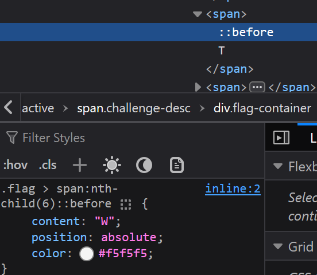Expand the collapsed span node arrow
This screenshot has height=275, width=317.
coord(198,87)
